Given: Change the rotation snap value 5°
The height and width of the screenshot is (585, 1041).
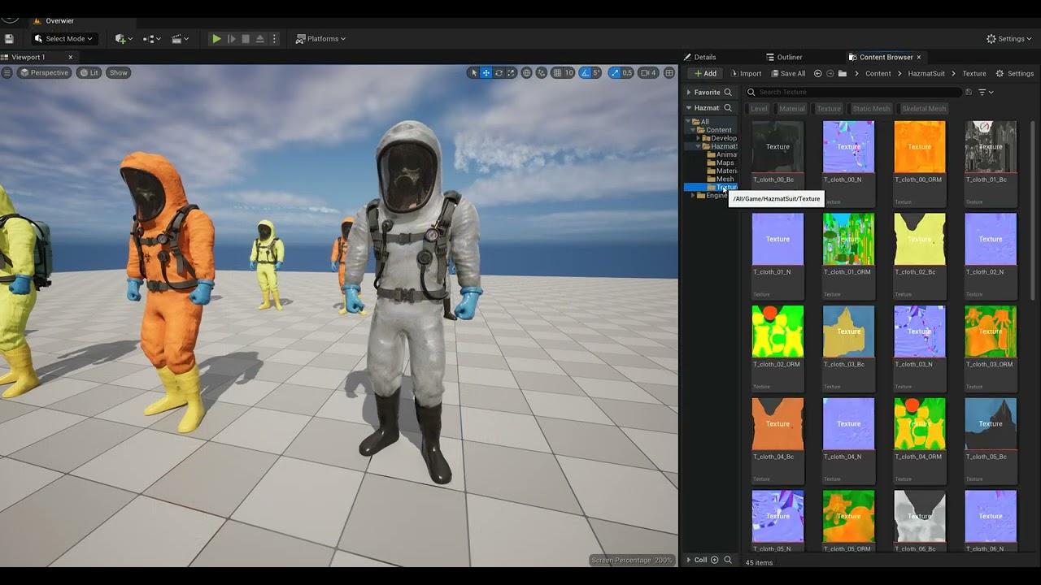Looking at the screenshot, I should (x=596, y=72).
